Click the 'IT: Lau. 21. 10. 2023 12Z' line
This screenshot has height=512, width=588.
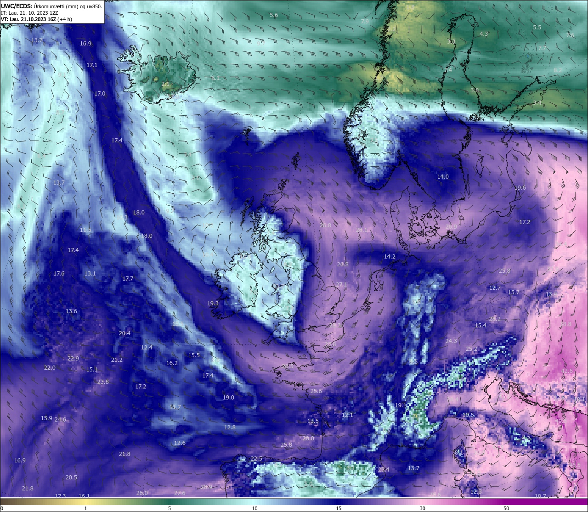[30, 13]
